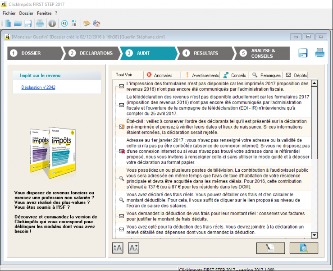Click the 'Découvrez et commandez la version' promo text
Image resolution: width=333 pixels, height=271 pixels.
[x=56, y=224]
